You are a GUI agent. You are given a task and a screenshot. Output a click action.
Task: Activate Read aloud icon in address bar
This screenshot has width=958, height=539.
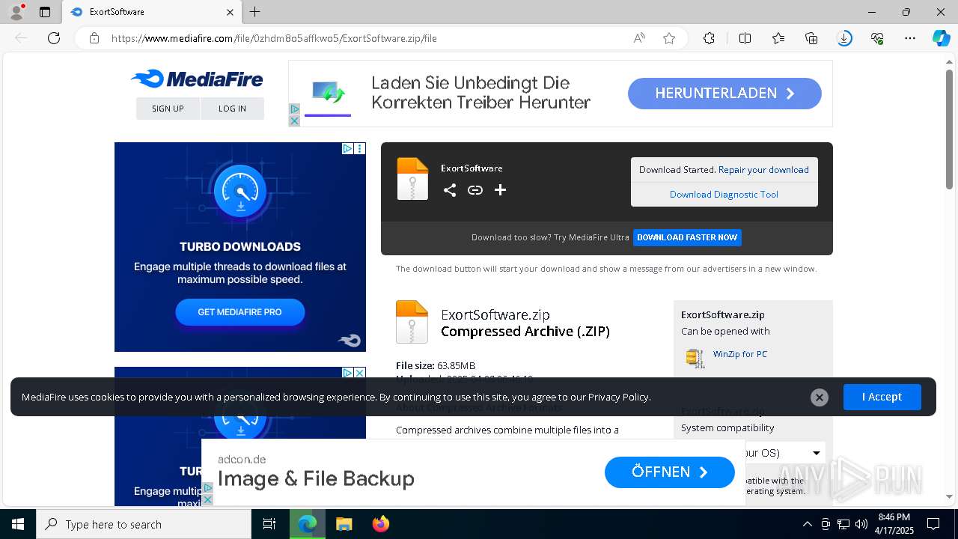639,38
